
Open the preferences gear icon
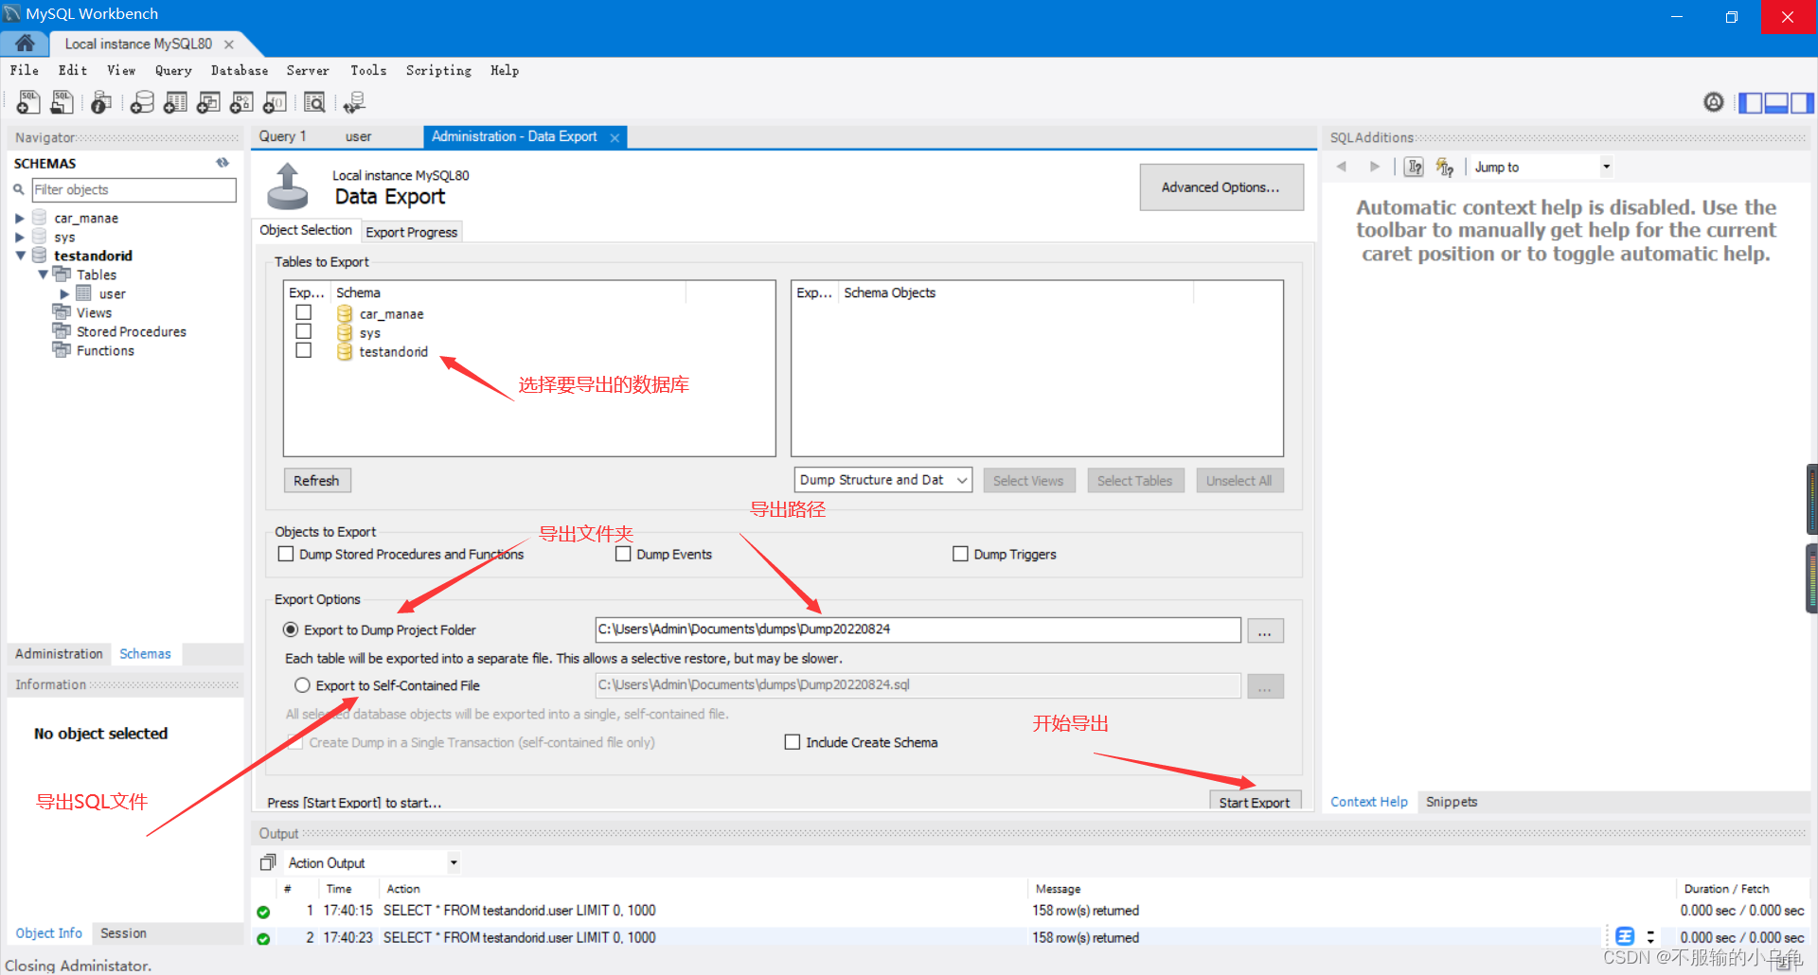(1714, 101)
